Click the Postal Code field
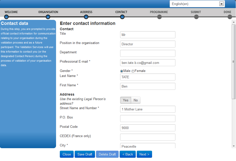This screenshot has width=236, height=161. point(148,128)
